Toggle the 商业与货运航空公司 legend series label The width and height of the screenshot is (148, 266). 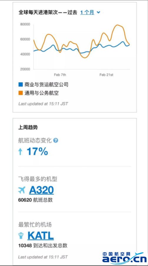point(46,85)
